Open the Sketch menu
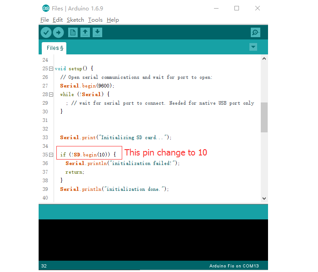The image size is (318, 272). pyautogui.click(x=75, y=20)
